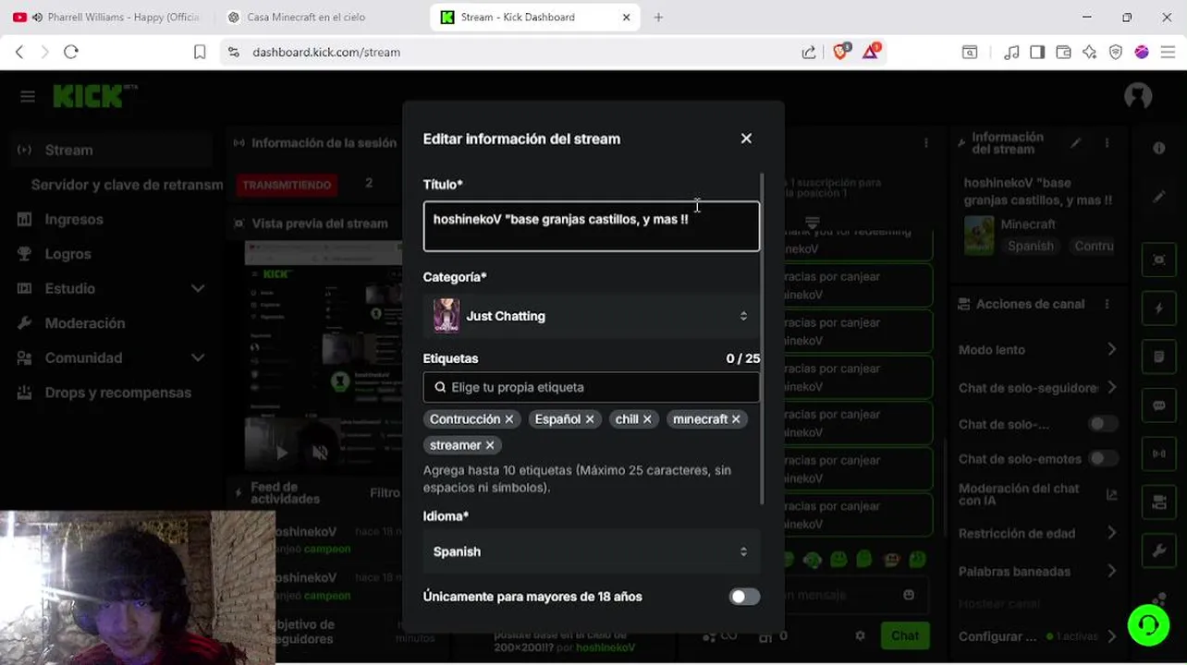Click the Título text field
The width and height of the screenshot is (1187, 665).
(x=592, y=226)
